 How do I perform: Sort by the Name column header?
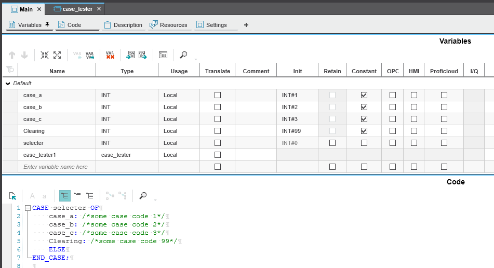tap(57, 71)
